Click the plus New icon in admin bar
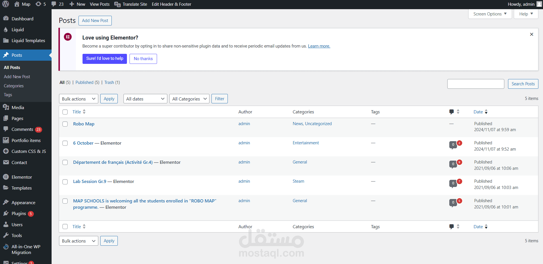 click(x=72, y=4)
